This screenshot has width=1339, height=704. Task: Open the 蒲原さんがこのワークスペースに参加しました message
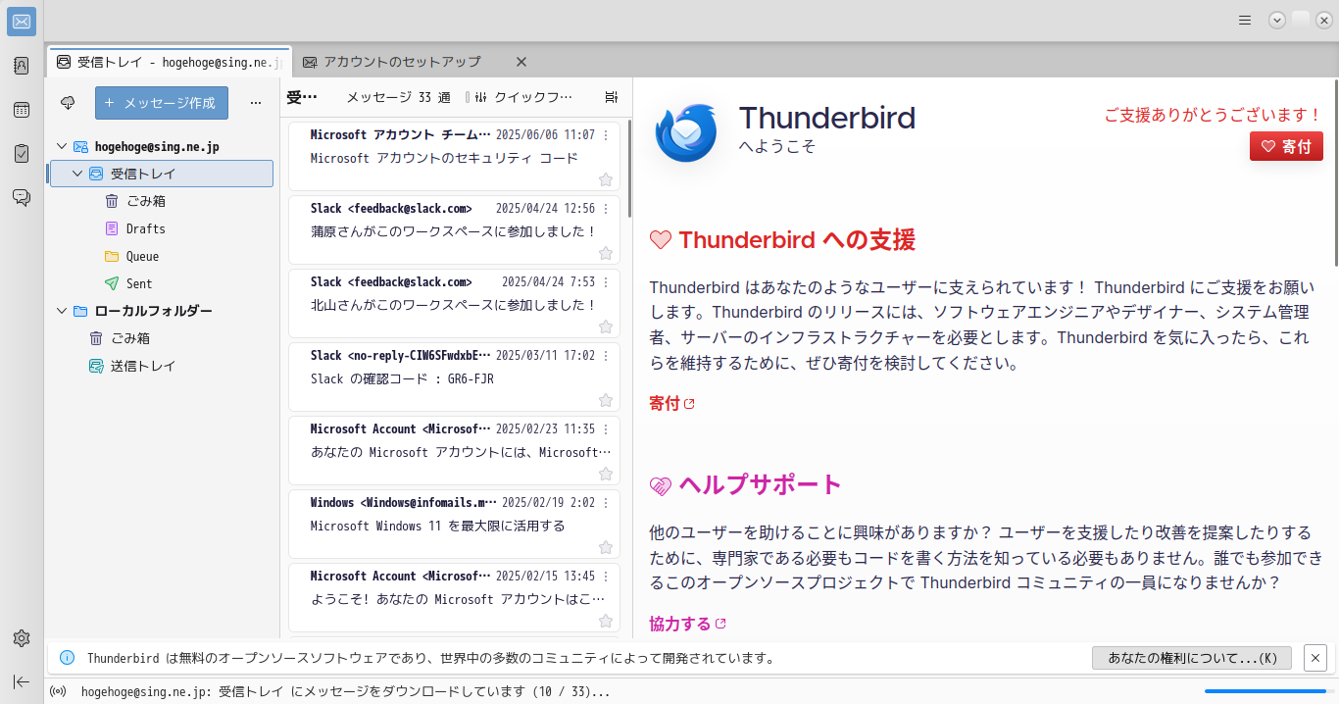click(x=455, y=229)
